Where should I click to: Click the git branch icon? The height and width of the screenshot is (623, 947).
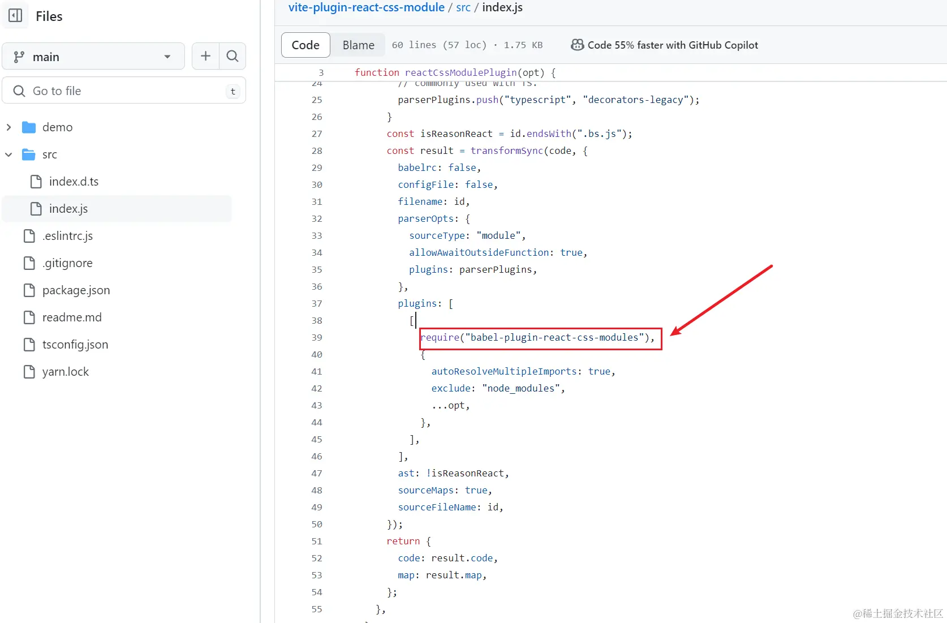[x=19, y=57]
